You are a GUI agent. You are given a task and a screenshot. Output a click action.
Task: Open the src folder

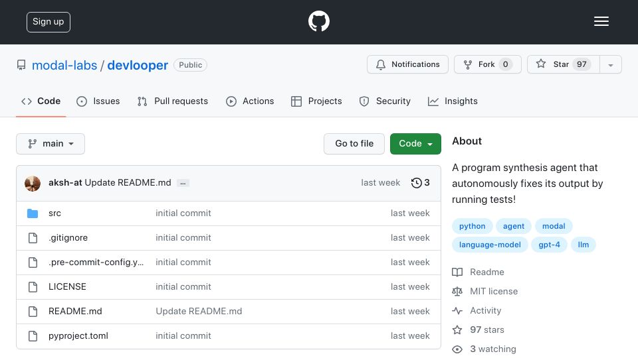54,213
